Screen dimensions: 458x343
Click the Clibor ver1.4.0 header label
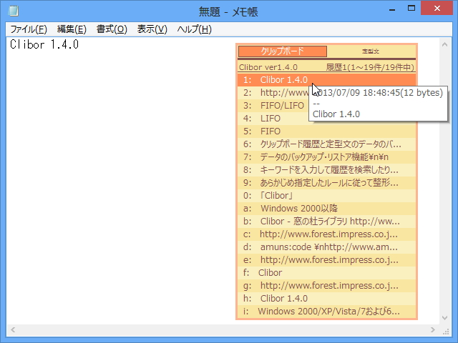point(268,67)
